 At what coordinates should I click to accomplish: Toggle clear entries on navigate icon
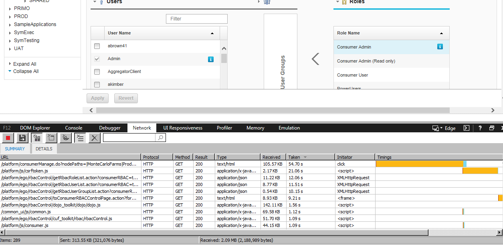80,138
